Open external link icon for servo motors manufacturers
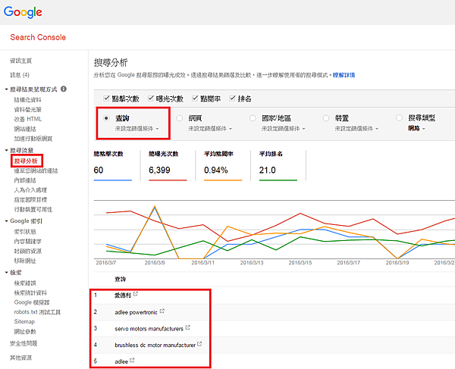Viewport: 455px width, 369px height. click(x=188, y=327)
